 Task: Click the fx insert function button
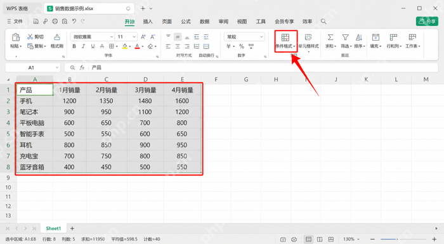[82, 68]
